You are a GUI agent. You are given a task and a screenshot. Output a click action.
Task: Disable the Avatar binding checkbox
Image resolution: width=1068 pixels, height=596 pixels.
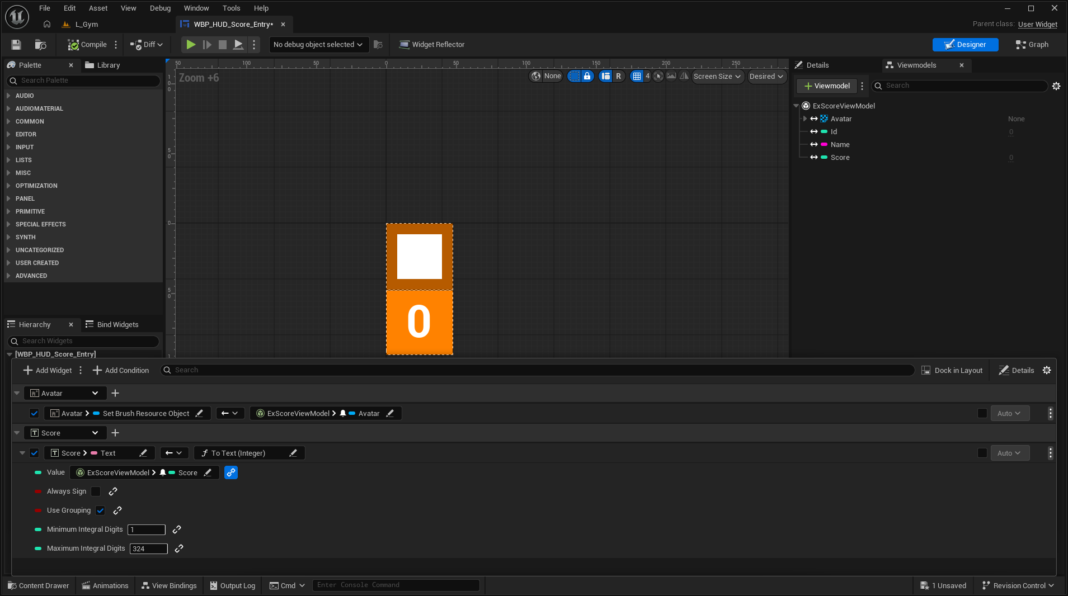[x=34, y=414]
